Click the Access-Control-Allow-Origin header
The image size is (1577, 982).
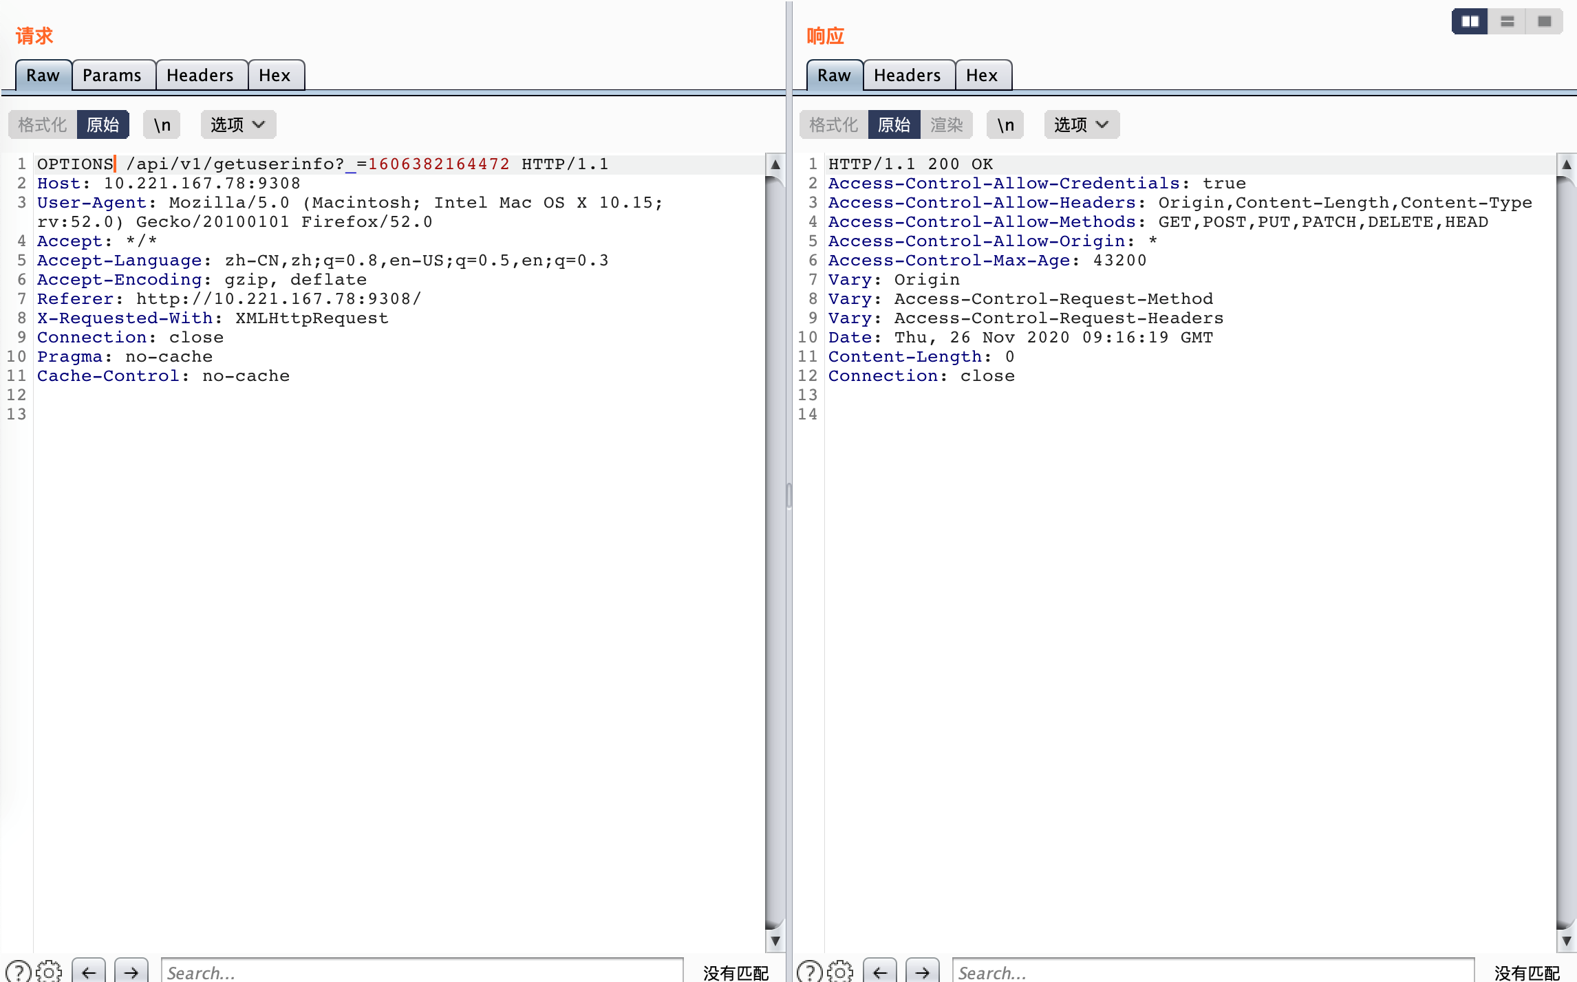[x=993, y=241]
